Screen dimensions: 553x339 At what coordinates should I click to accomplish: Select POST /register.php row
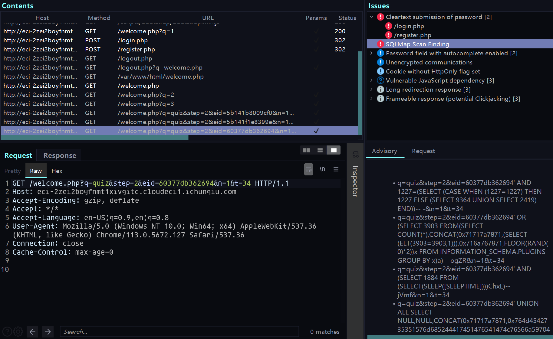(179, 49)
